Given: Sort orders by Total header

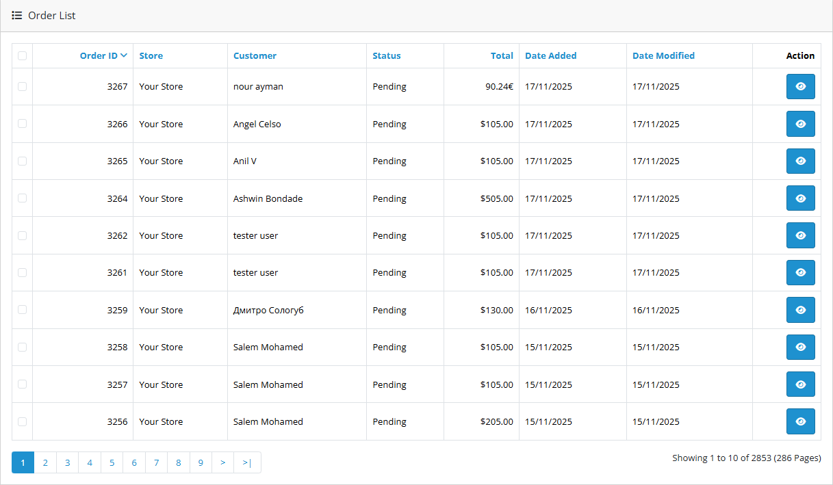Looking at the screenshot, I should click(502, 56).
